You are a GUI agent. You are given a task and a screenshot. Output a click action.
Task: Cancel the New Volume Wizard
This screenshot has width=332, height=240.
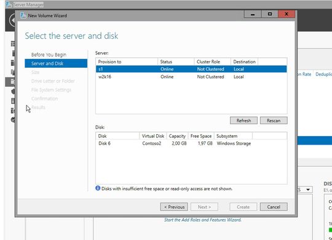pyautogui.click(x=274, y=207)
